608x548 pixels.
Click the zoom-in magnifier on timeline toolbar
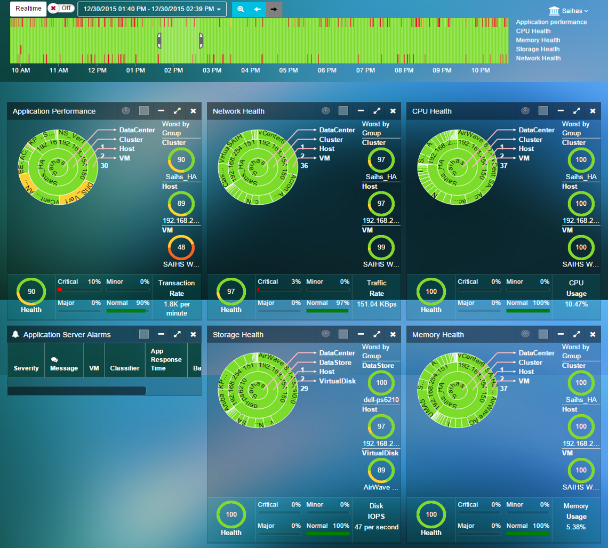coord(241,9)
